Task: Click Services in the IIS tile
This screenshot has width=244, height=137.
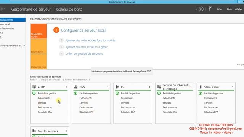Action: pyautogui.click(x=125, y=103)
